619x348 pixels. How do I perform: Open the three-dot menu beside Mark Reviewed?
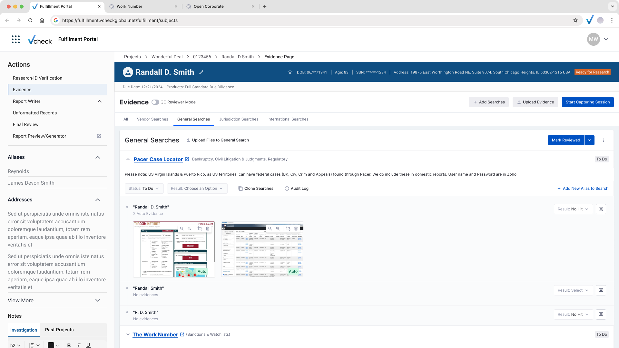(x=604, y=140)
